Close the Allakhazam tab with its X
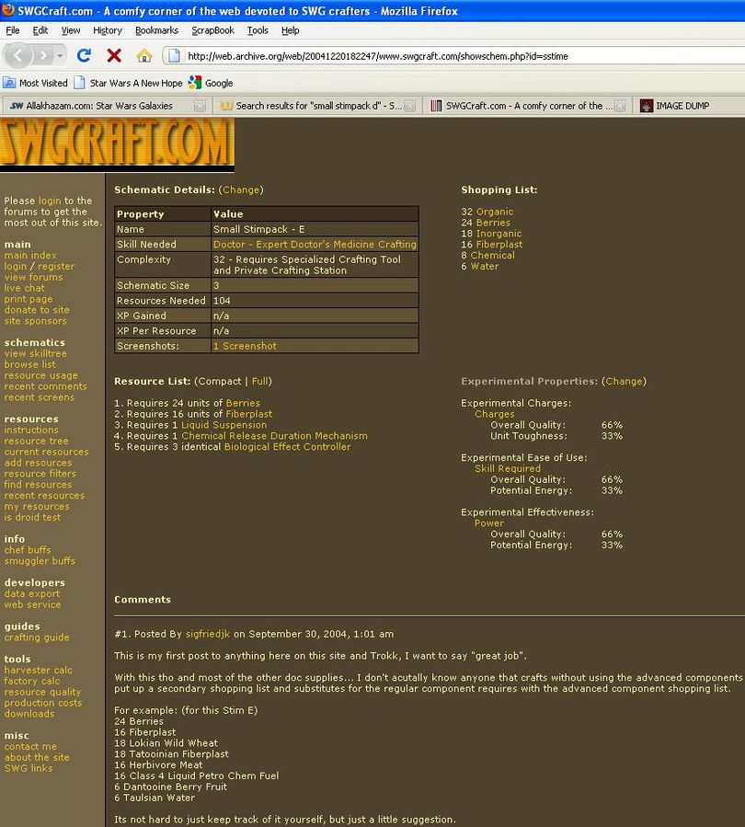The height and width of the screenshot is (827, 745). (x=200, y=106)
